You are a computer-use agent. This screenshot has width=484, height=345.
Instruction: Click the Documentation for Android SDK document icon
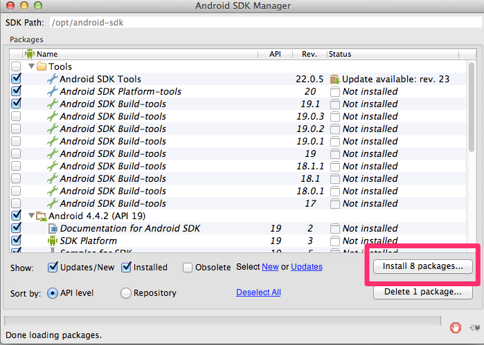53,228
